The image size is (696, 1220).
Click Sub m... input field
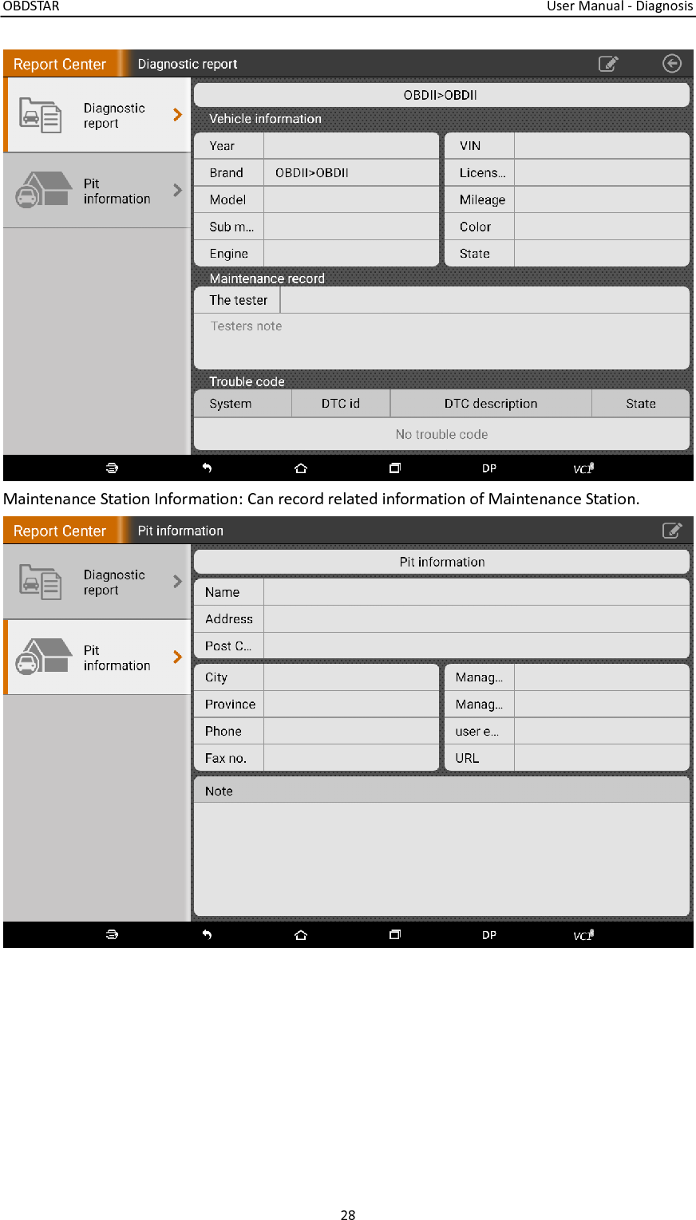click(351, 227)
